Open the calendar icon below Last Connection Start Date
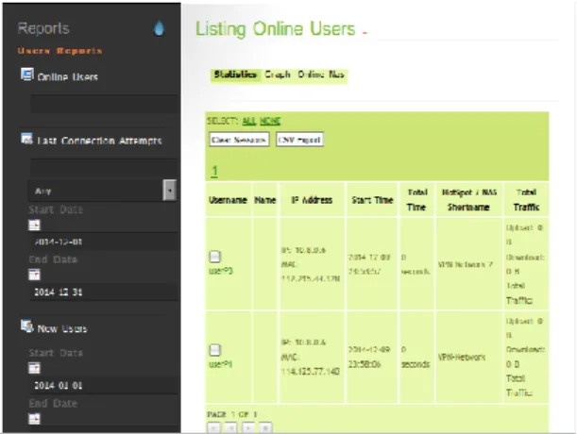The image size is (577, 434). pos(34,225)
